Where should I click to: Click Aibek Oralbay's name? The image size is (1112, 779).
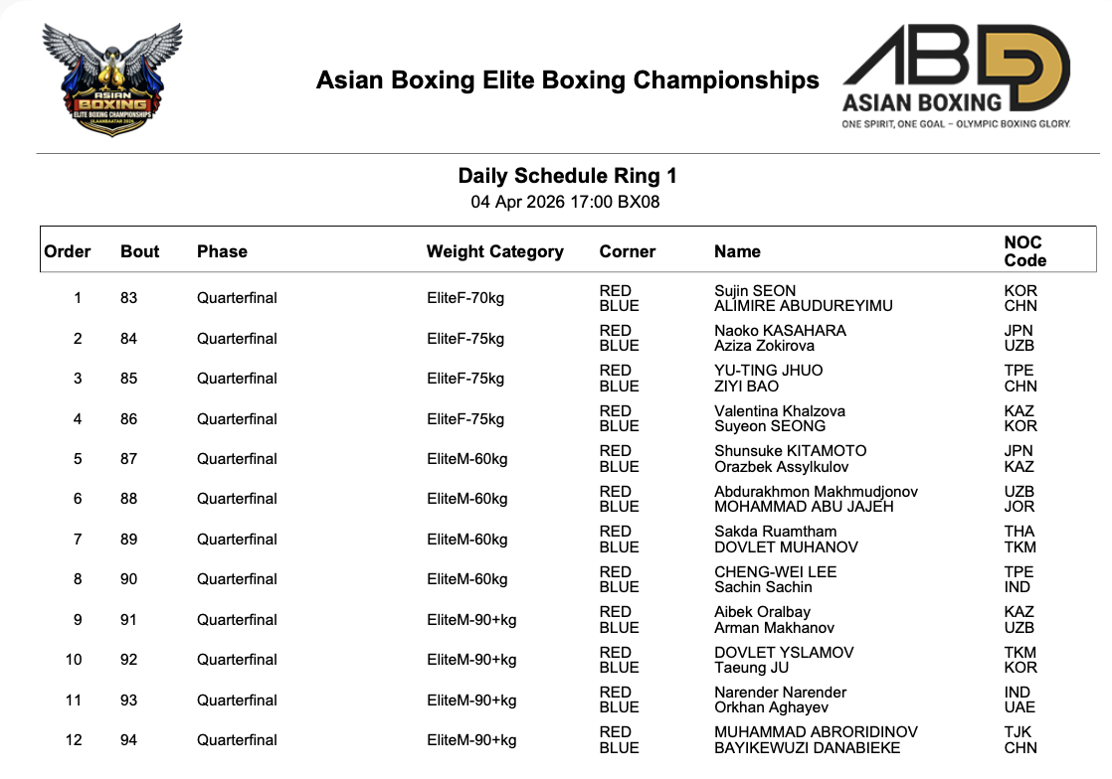762,612
